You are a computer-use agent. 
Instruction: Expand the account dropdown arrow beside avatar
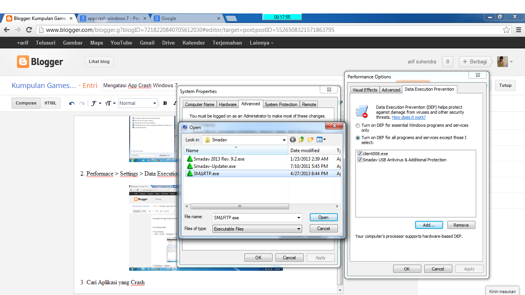pos(511,62)
